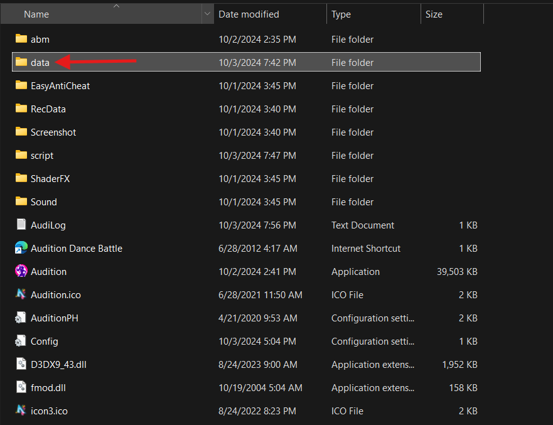Select the Audition Dance Battle shortcut icon

(21, 248)
